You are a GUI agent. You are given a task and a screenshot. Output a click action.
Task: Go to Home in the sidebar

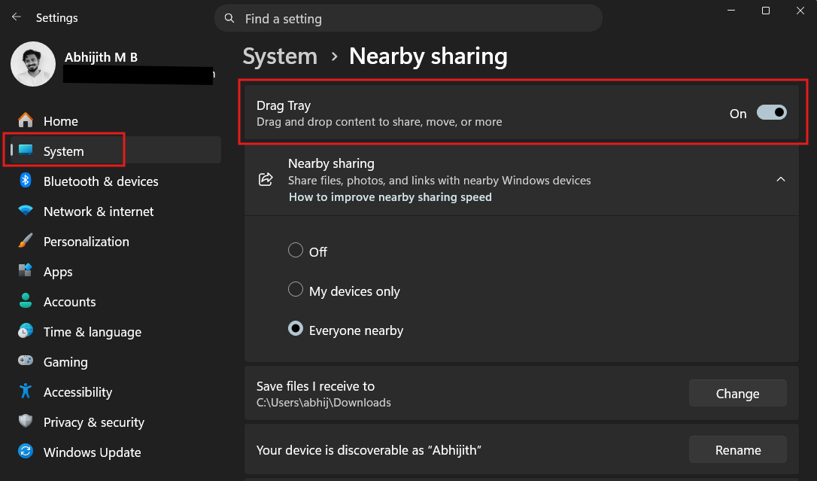coord(60,120)
